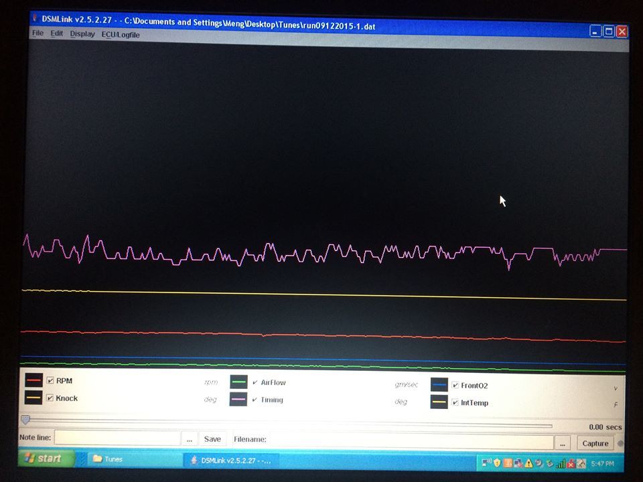
Task: Click the Capture button
Action: click(x=595, y=443)
